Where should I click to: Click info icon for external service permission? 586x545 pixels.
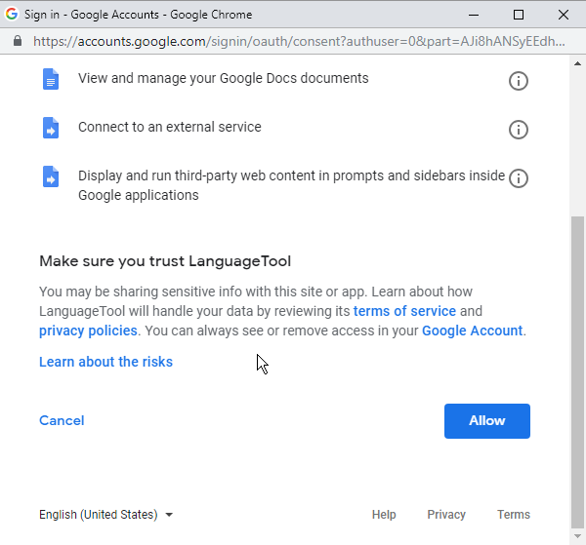519,130
